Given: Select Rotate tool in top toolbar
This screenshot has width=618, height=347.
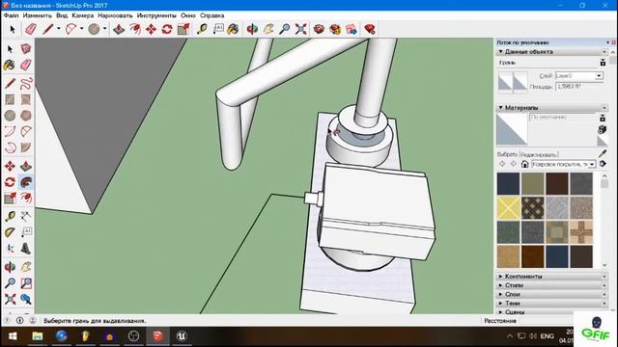Looking at the screenshot, I should click(x=167, y=29).
